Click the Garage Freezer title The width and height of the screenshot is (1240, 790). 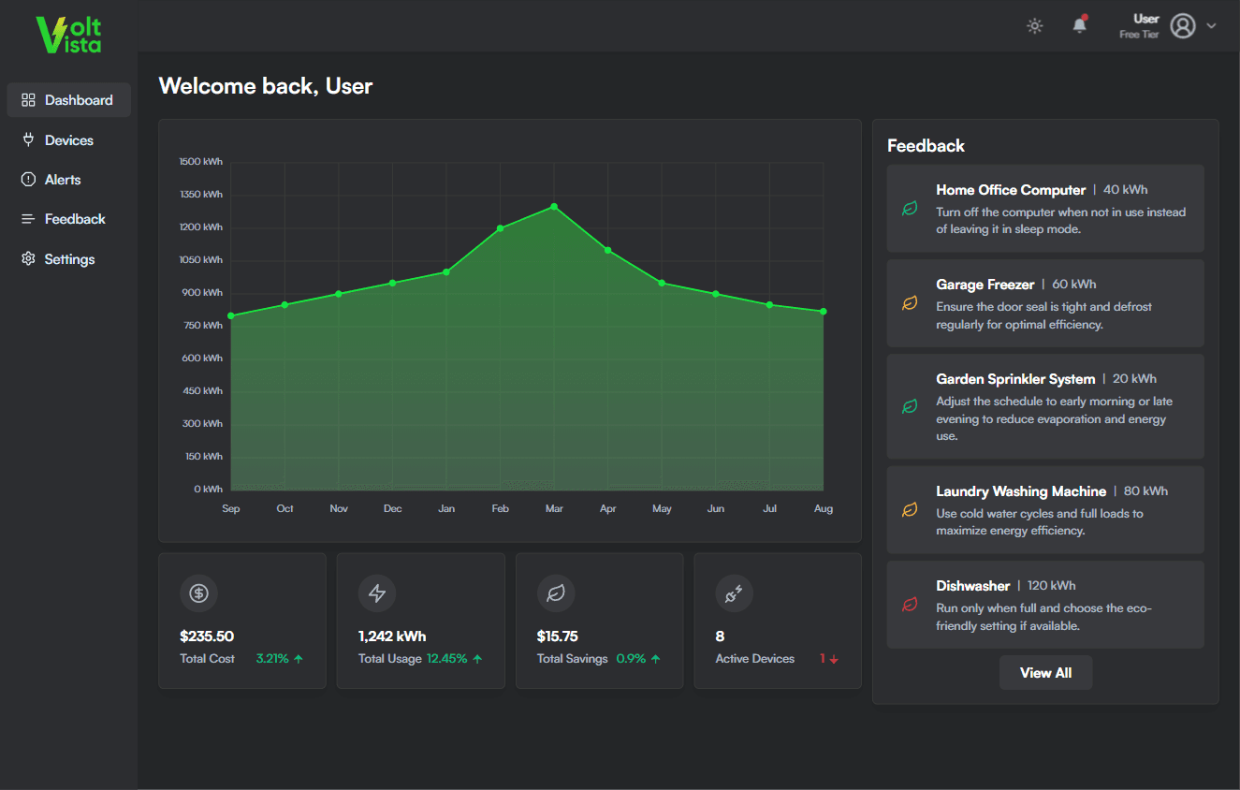coord(985,285)
